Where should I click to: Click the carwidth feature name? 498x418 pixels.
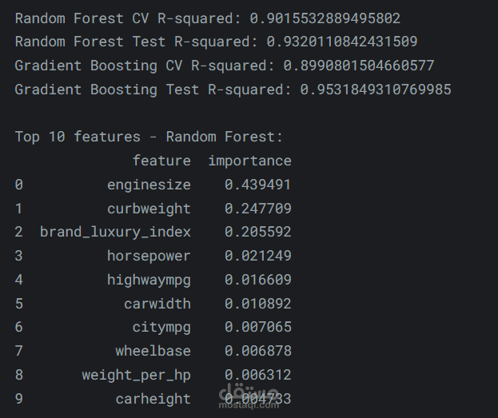157,304
